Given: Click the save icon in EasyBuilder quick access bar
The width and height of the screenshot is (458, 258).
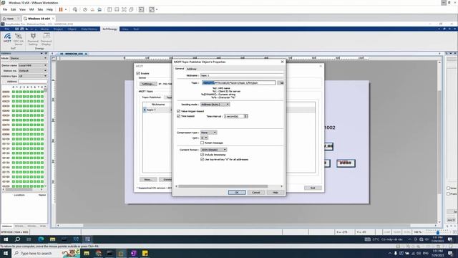Looking at the screenshot, I should click(x=17, y=29).
